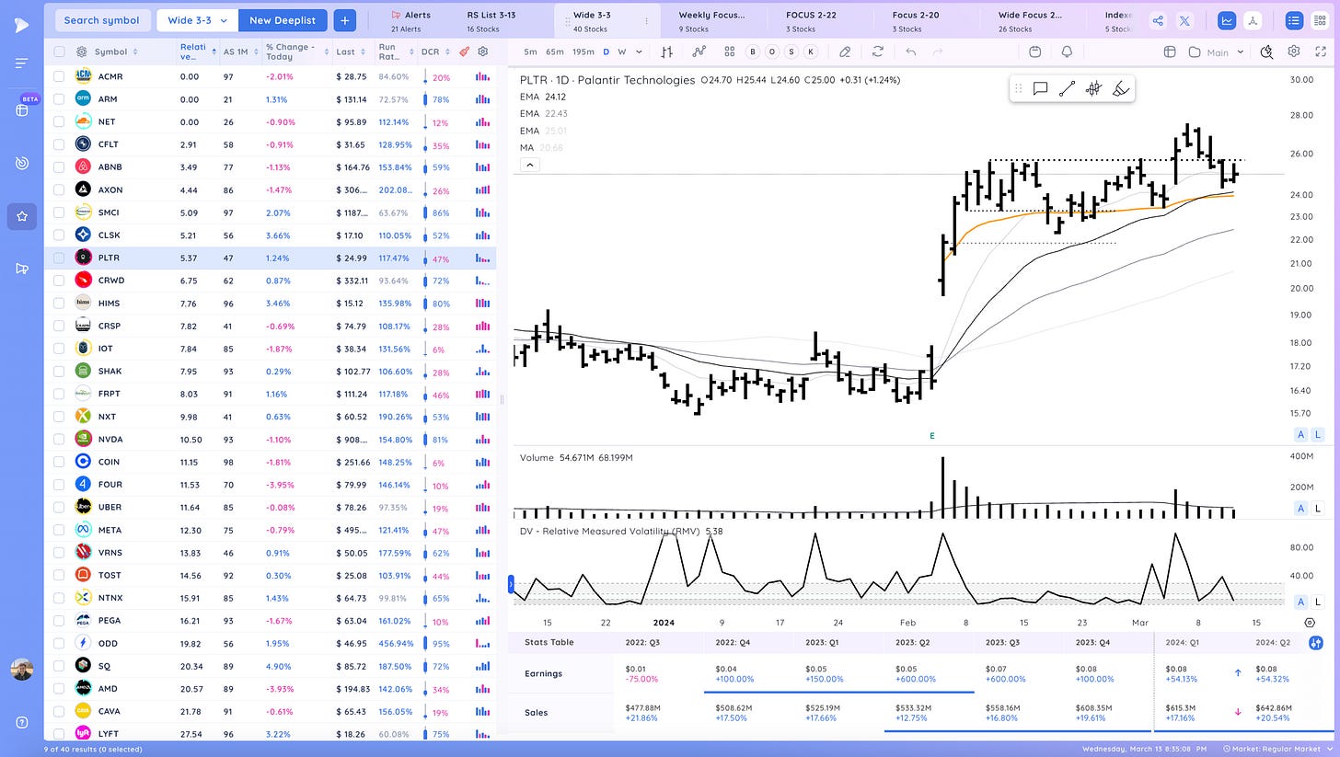Open the Wide 3-3 tab options menu
Viewport: 1340px width, 757px height.
click(647, 20)
